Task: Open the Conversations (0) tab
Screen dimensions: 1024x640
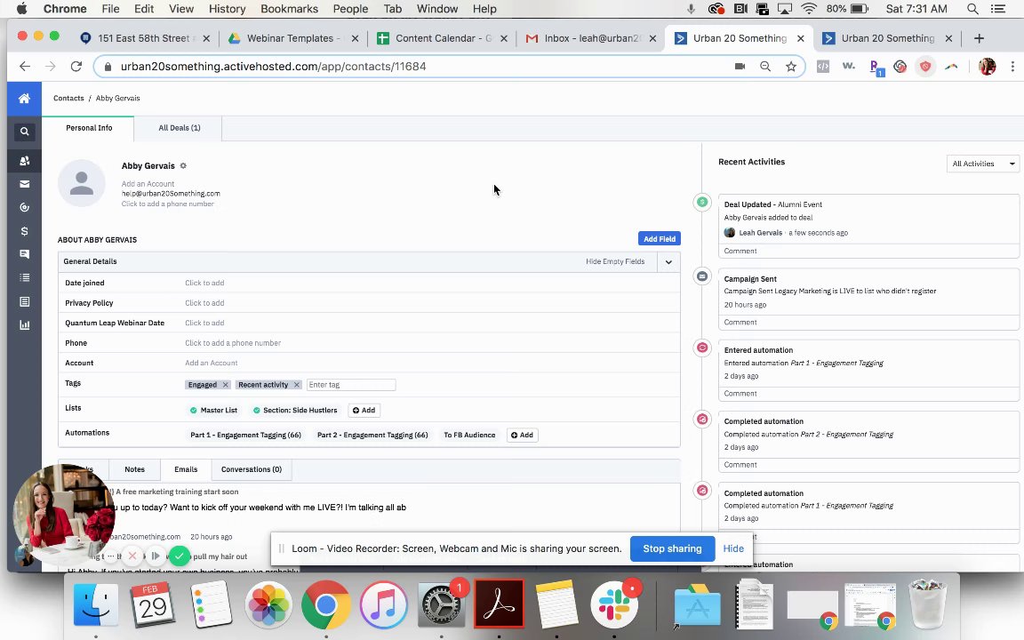Action: tap(252, 469)
